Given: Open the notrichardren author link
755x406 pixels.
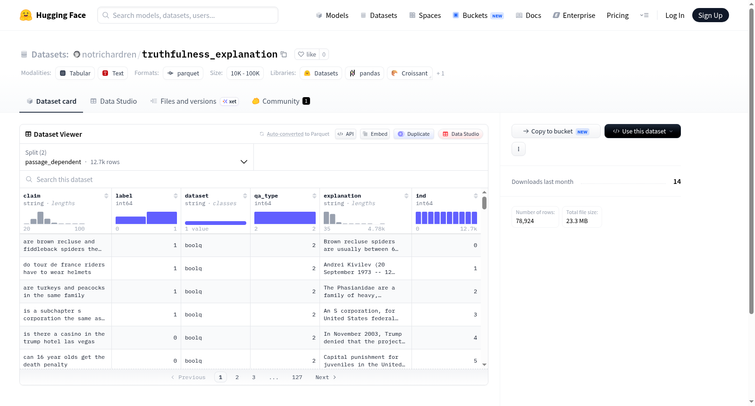Looking at the screenshot, I should [109, 54].
